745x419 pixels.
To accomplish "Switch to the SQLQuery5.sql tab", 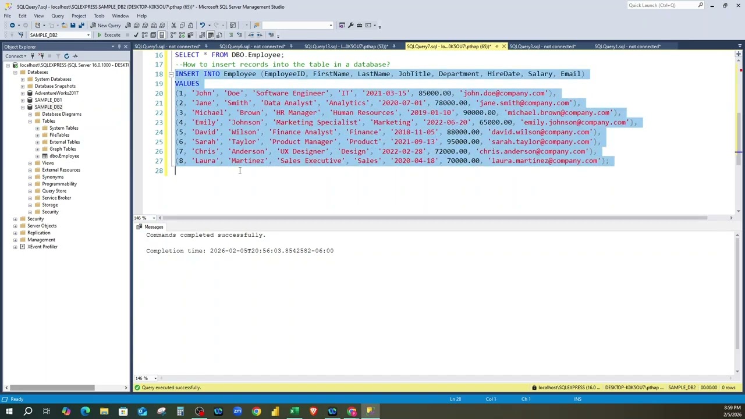I will coord(167,47).
